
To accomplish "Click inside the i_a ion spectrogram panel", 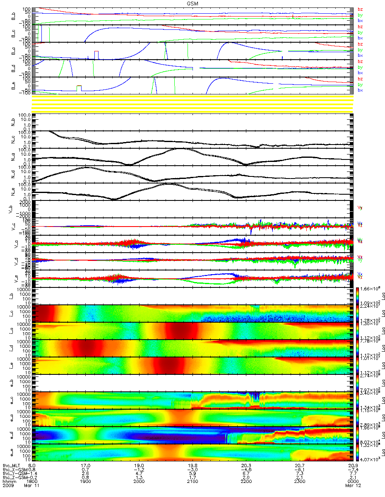I will pos(192,331).
